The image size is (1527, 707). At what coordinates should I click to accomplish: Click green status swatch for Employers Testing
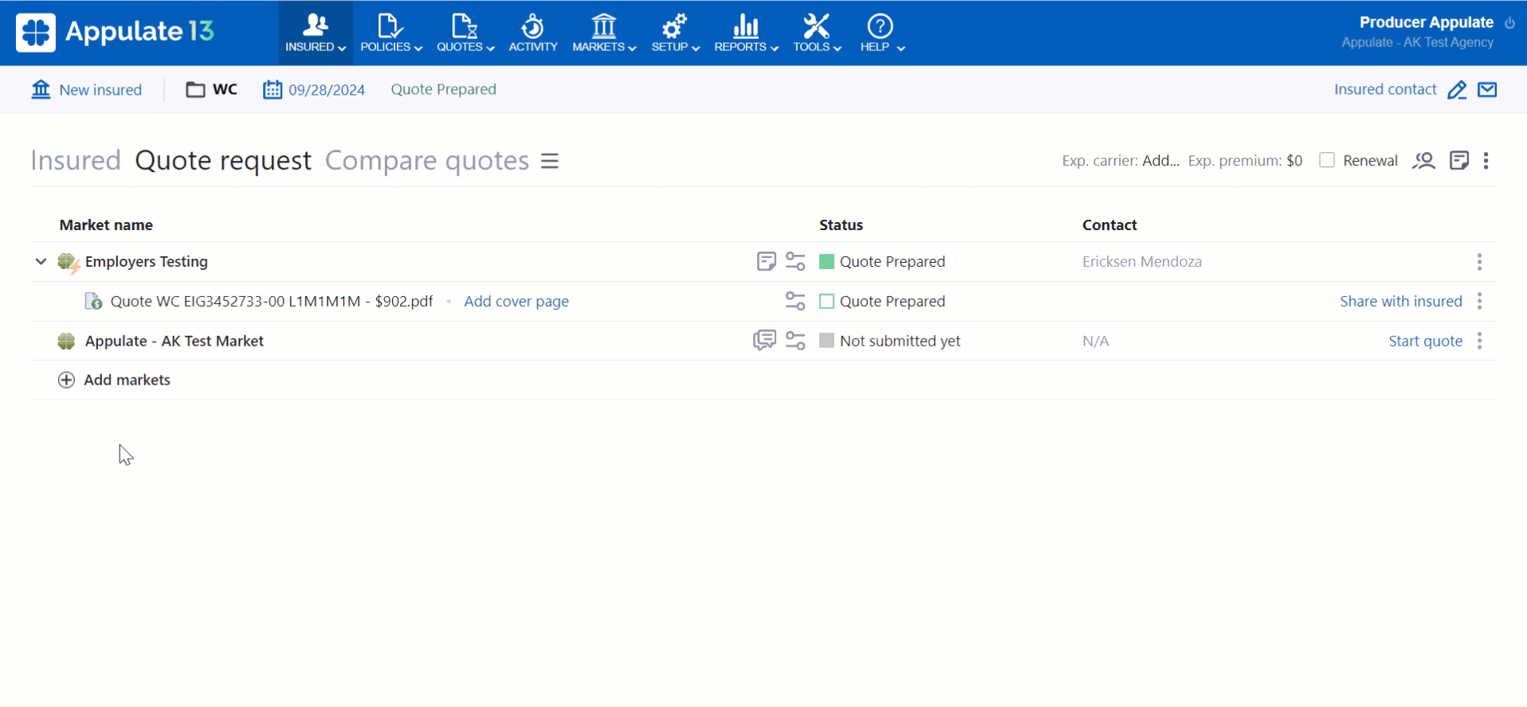tap(826, 261)
